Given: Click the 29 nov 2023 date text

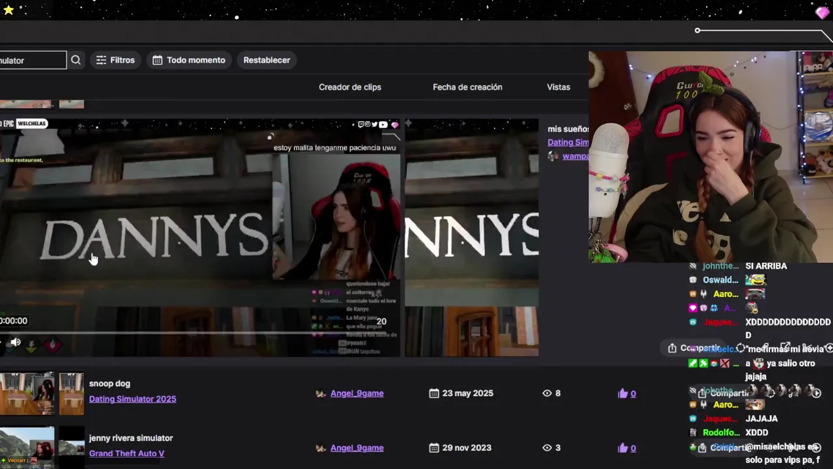Looking at the screenshot, I should pyautogui.click(x=467, y=448).
